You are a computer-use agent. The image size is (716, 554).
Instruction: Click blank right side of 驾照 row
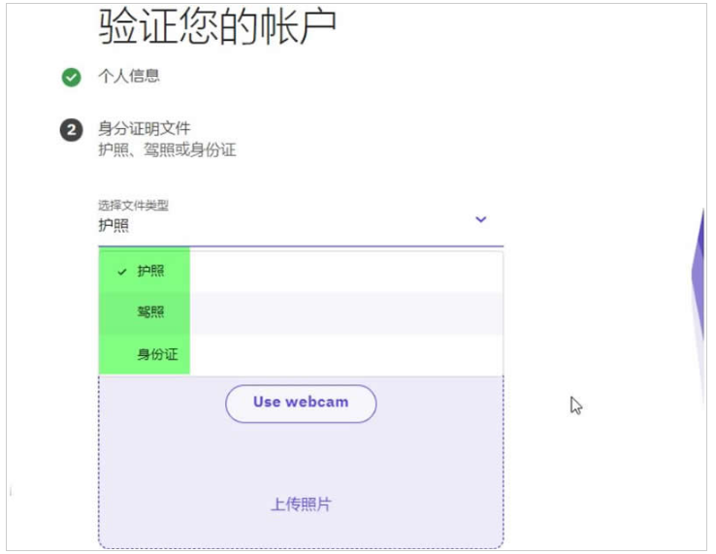[388, 313]
